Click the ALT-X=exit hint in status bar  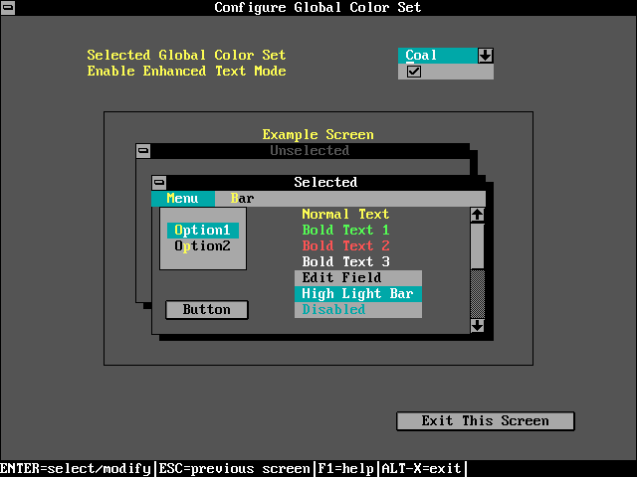click(421, 469)
